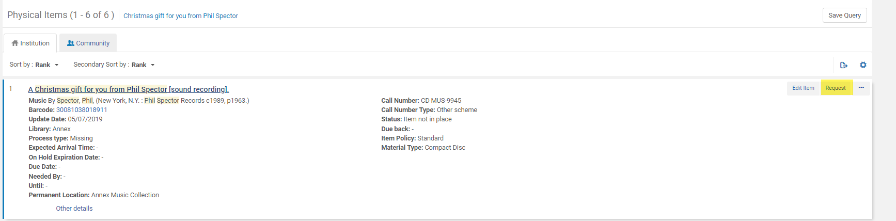Click the caret arrow beside Secondary Sort Rank
Image resolution: width=896 pixels, height=221 pixels.
tap(153, 65)
